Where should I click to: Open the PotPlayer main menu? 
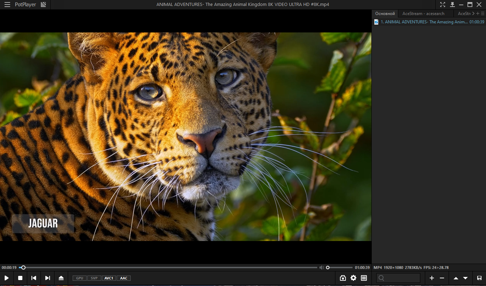tap(7, 5)
